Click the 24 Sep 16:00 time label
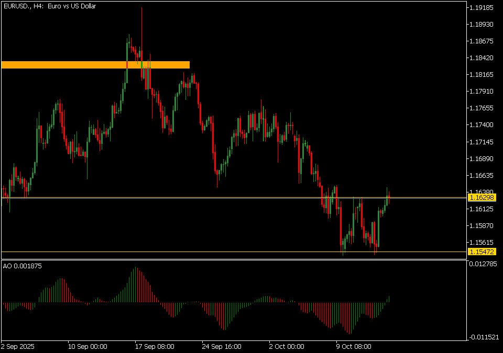Viewport: 503px width, 353px height. (222, 346)
